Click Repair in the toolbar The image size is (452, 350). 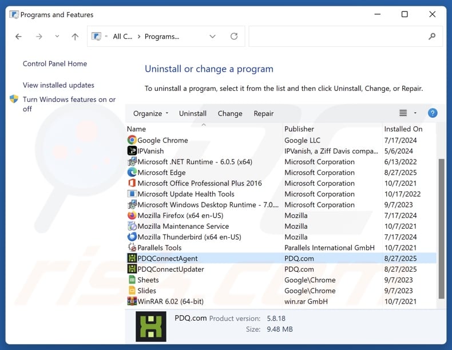pos(263,113)
